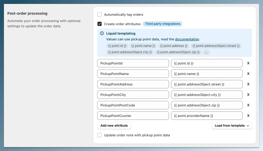The image size is (263, 151).
Task: Remove the PickupPointId attribute row
Action: coord(248,63)
